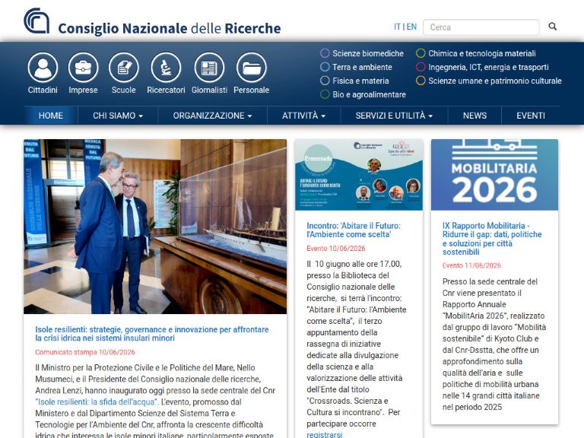Click the search magnifier icon
The height and width of the screenshot is (438, 584).
click(553, 27)
